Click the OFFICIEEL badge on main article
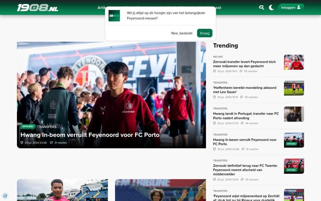This screenshot has width=321, height=201. click(28, 126)
